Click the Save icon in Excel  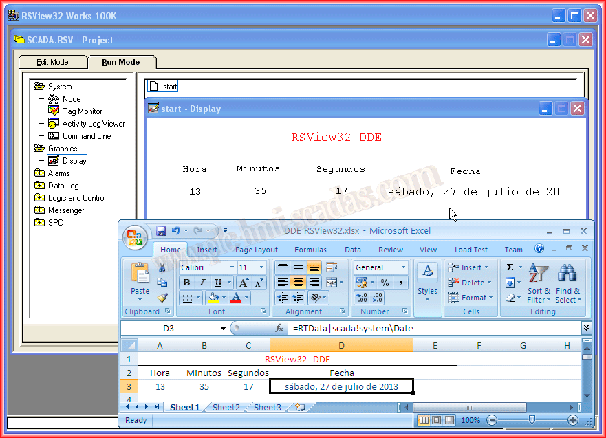pyautogui.click(x=161, y=231)
